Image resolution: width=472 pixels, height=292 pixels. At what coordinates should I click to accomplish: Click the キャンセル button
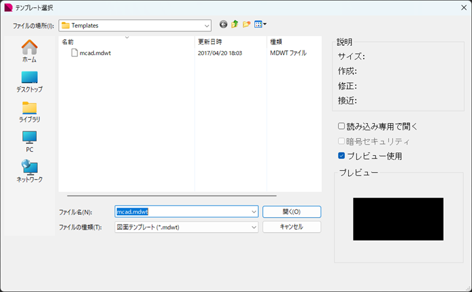click(x=292, y=227)
